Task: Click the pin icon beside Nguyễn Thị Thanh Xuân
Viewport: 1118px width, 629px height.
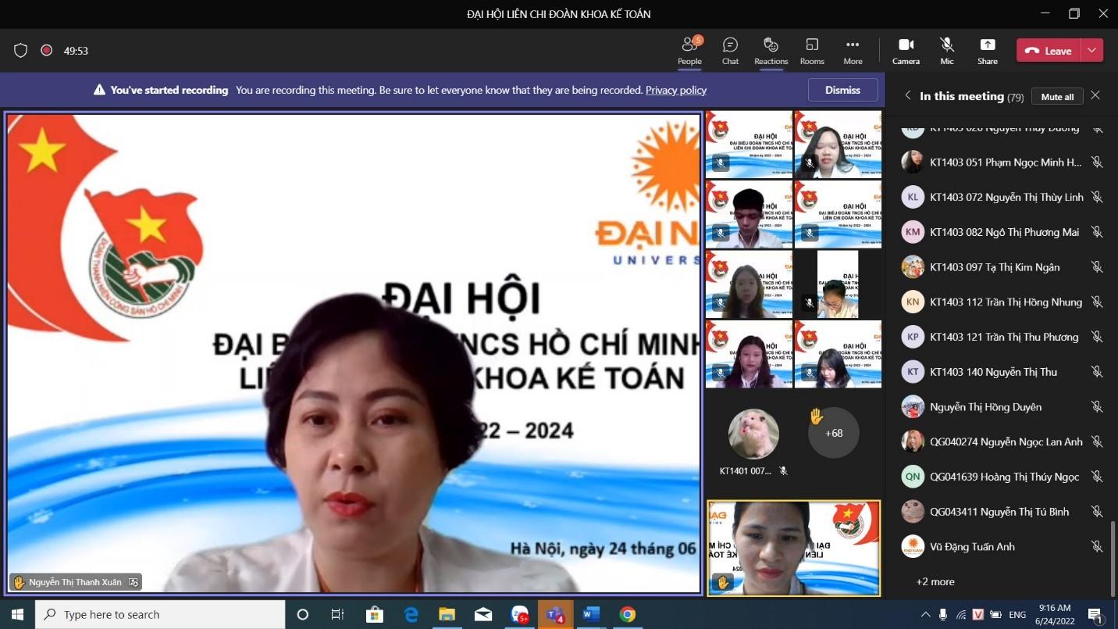Action: pos(134,582)
